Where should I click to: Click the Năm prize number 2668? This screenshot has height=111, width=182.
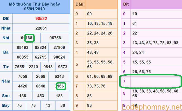click(x=41, y=77)
